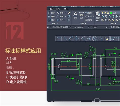Viewport: 120px width, 106px height.
Task: Switch to the 标注的组成课堂练习 drawing tab
Action: point(60,27)
